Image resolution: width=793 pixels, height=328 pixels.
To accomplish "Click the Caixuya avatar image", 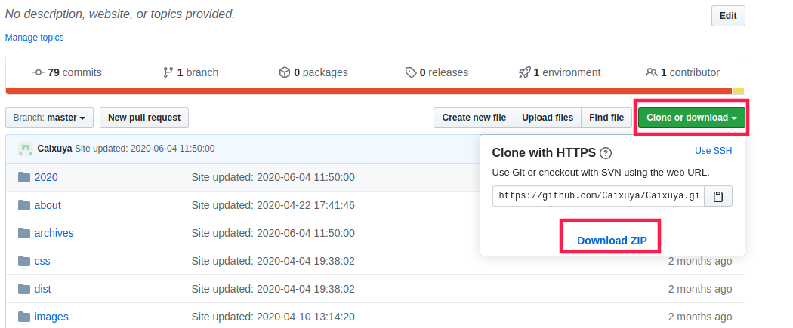I will pos(25,149).
